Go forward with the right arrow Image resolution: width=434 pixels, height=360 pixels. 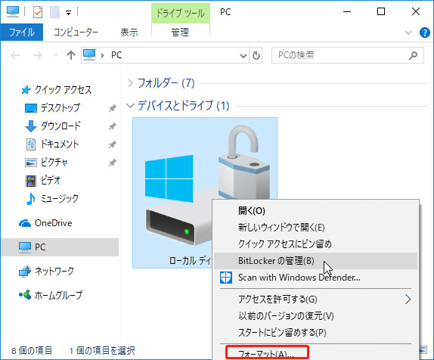pyautogui.click(x=38, y=55)
